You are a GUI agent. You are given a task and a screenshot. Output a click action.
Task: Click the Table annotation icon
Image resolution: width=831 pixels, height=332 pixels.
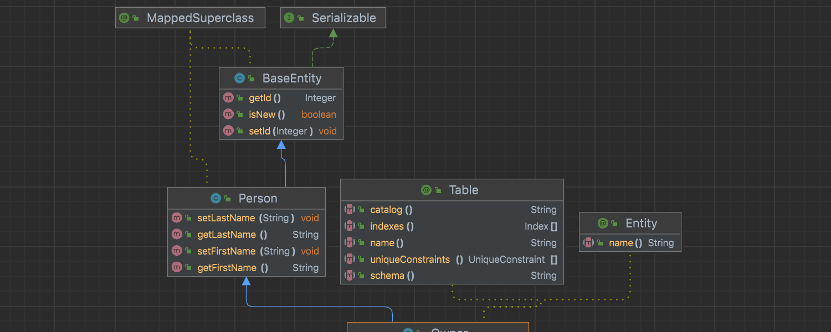coord(426,190)
